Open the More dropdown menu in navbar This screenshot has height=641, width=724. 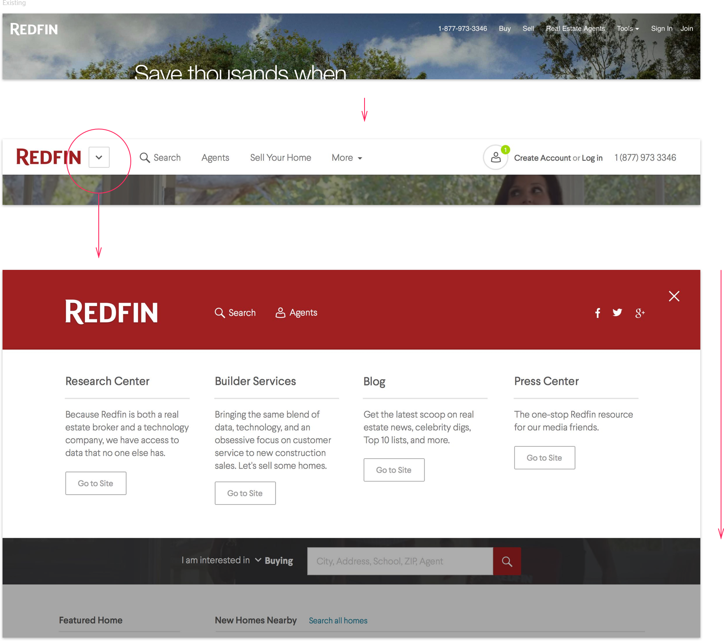click(x=347, y=158)
